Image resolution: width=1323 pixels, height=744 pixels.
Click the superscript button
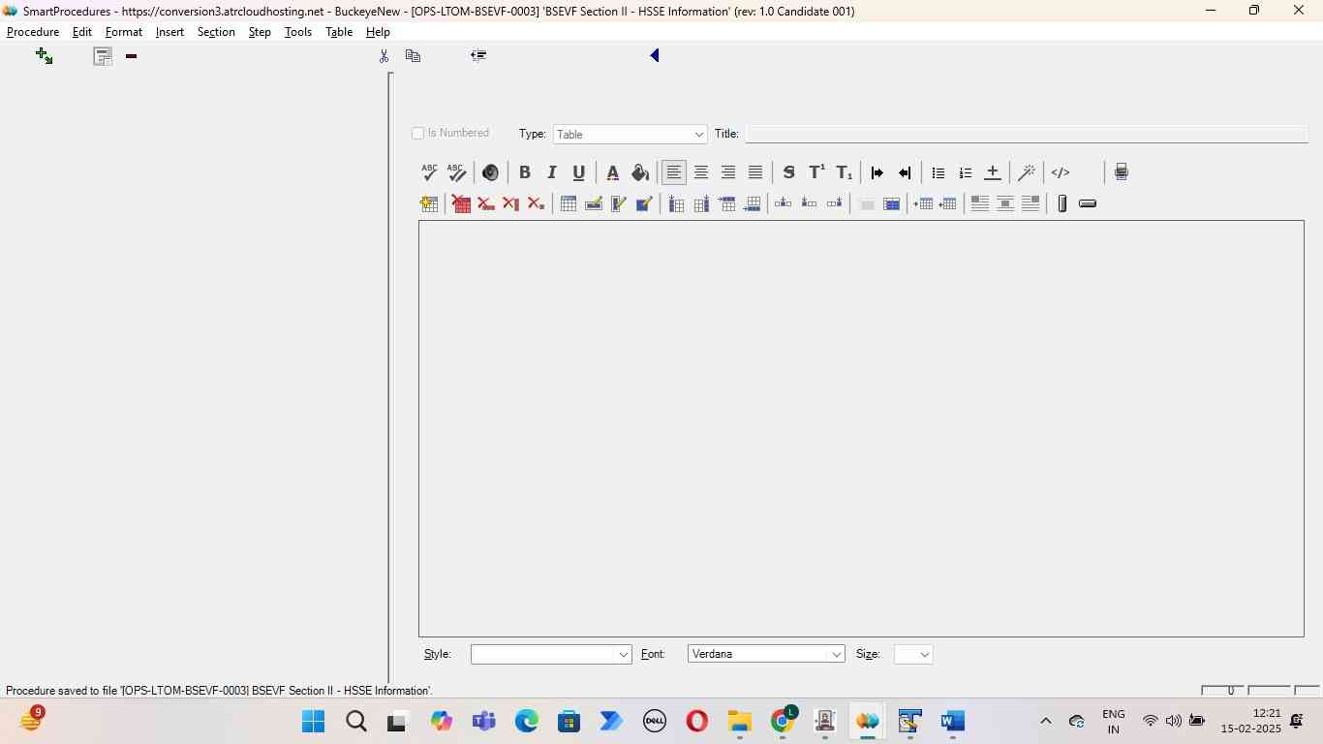[816, 172]
